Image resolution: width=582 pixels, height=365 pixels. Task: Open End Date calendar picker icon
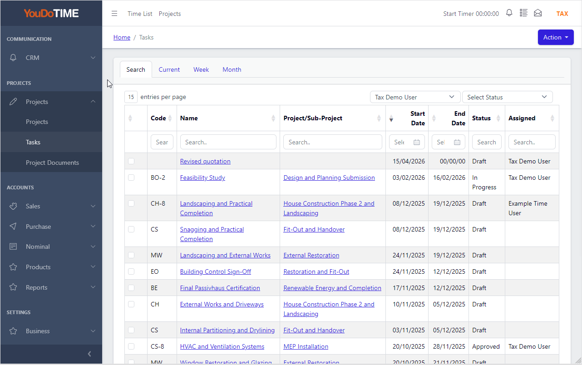457,142
